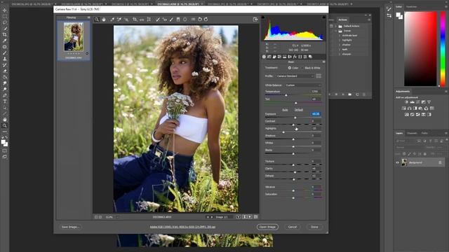This screenshot has height=252, width=449.
Task: Create new action set folder icon
Action: point(350,94)
